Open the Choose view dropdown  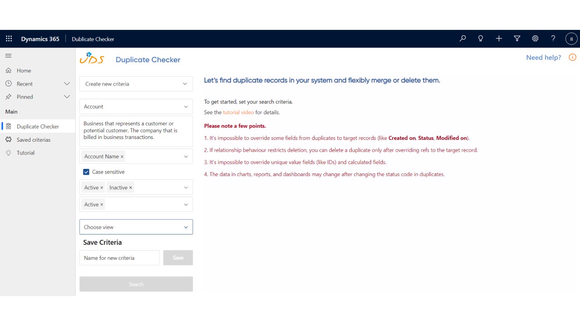136,227
